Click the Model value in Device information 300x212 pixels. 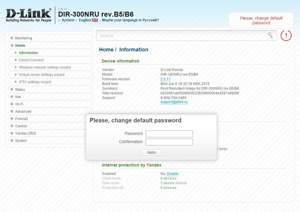tap(179, 74)
